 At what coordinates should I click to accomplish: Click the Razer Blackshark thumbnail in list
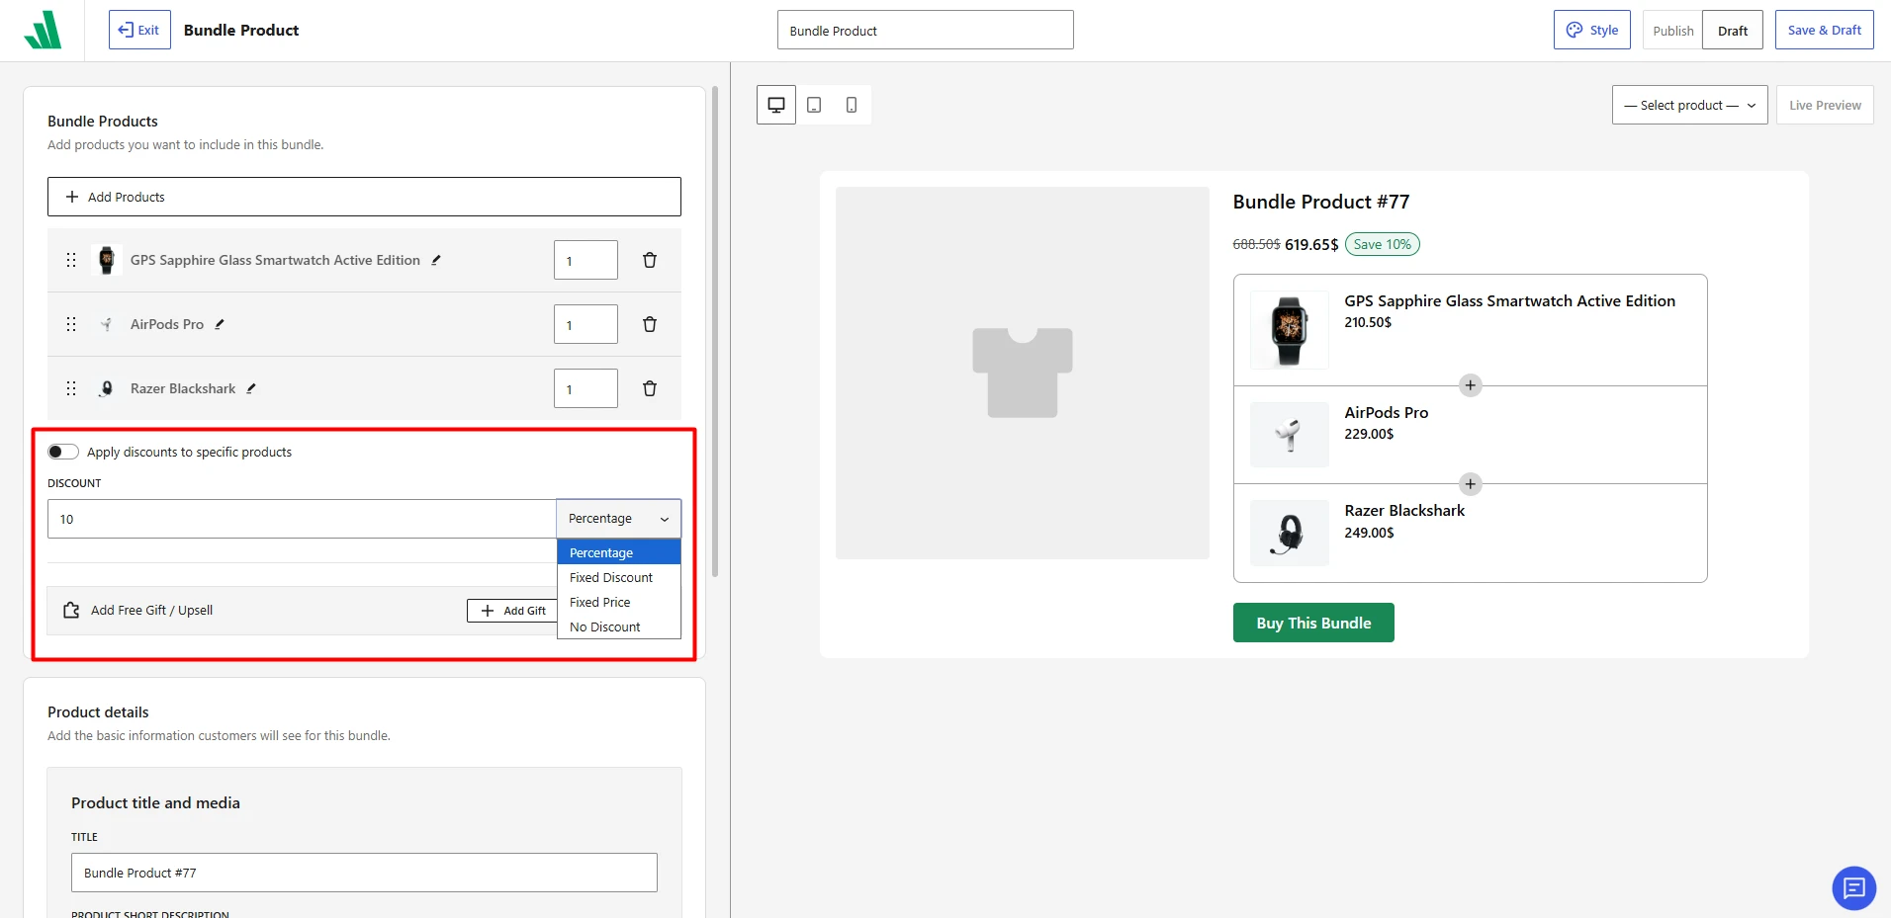click(x=107, y=388)
